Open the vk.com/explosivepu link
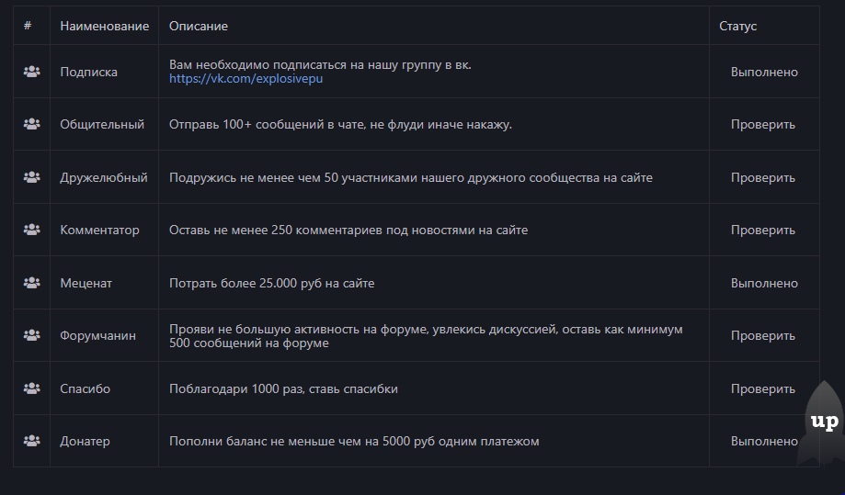This screenshot has height=495, width=845. point(246,79)
